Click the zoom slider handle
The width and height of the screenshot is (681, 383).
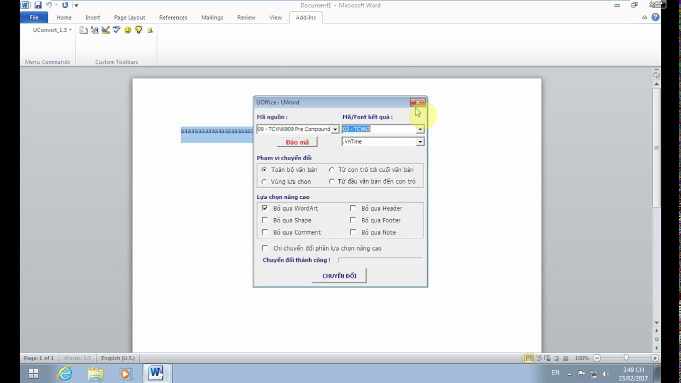click(x=626, y=358)
